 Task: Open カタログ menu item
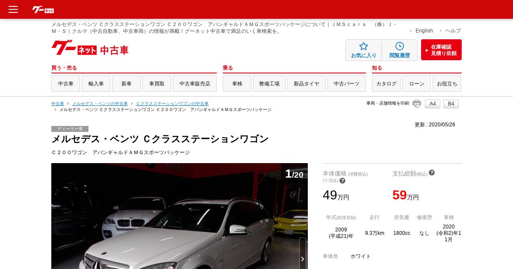pyautogui.click(x=386, y=84)
